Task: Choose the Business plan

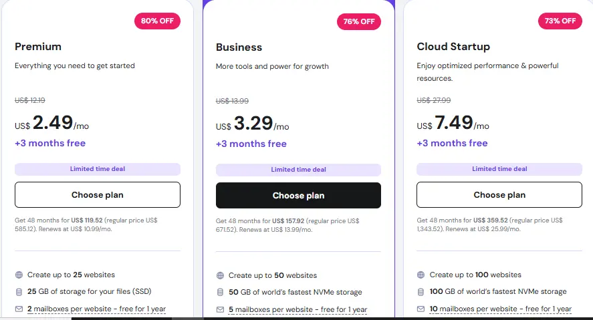Action: click(298, 196)
